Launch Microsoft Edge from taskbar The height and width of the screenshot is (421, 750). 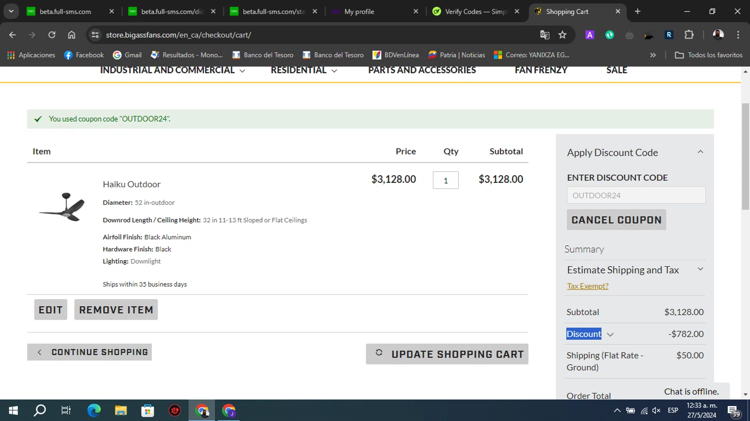(x=94, y=411)
